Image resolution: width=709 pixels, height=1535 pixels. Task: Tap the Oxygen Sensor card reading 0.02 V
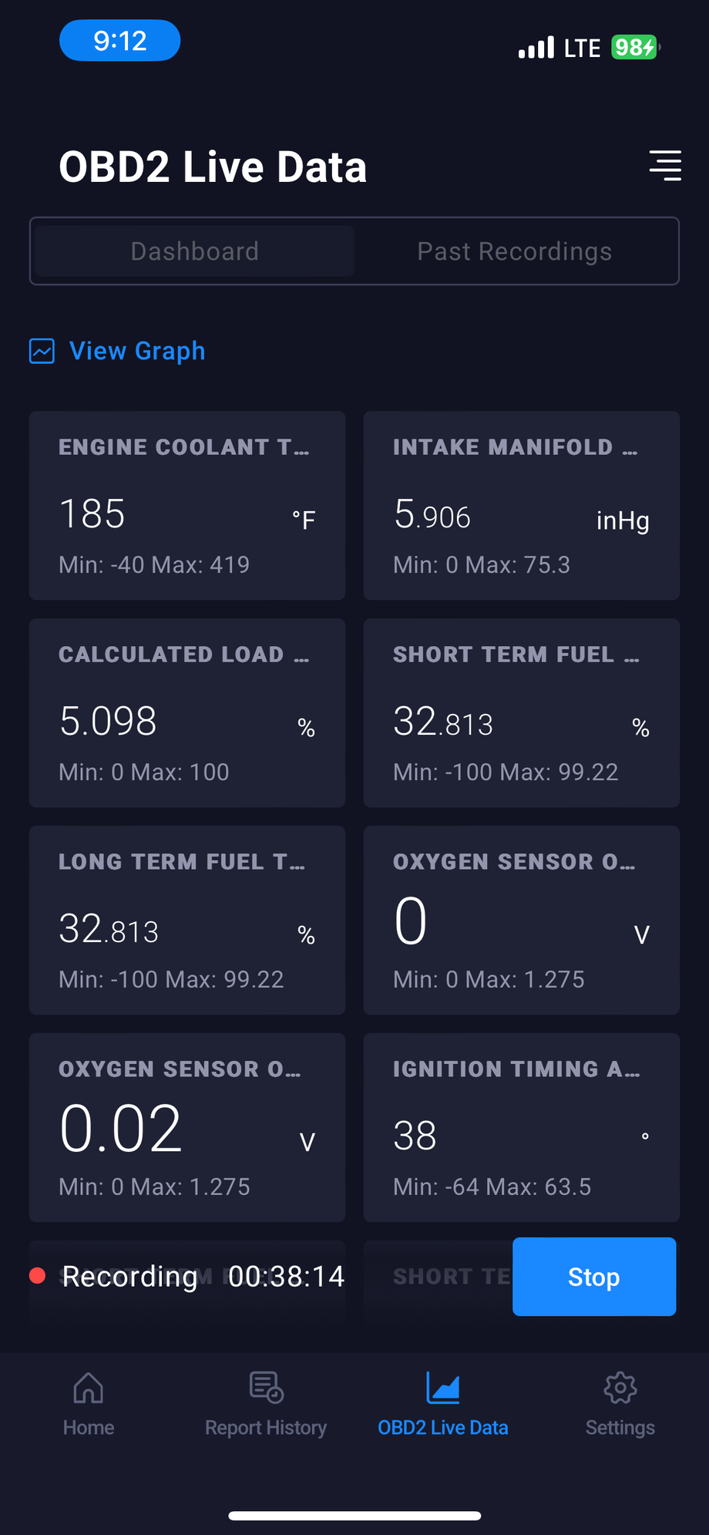point(186,1127)
